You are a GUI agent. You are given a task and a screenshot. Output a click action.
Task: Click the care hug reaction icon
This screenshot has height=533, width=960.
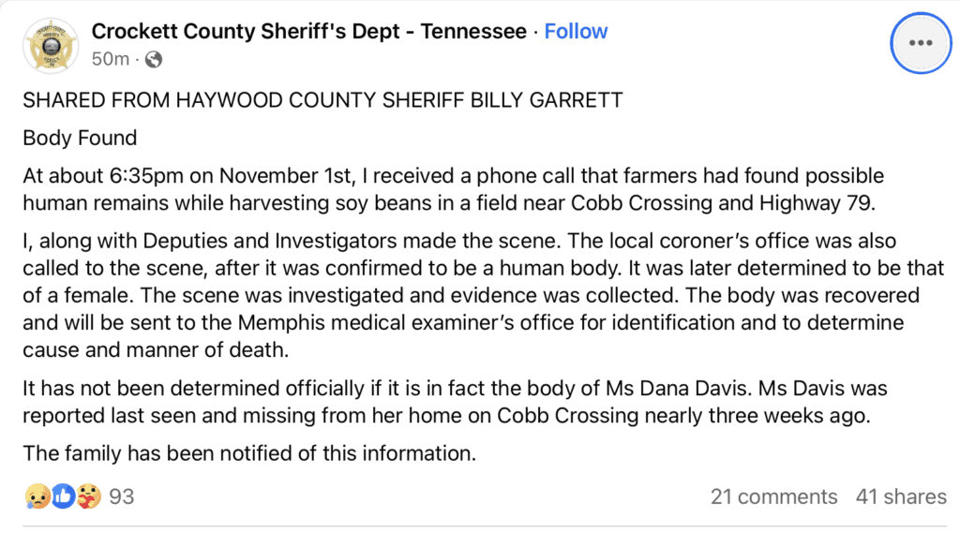click(x=89, y=496)
